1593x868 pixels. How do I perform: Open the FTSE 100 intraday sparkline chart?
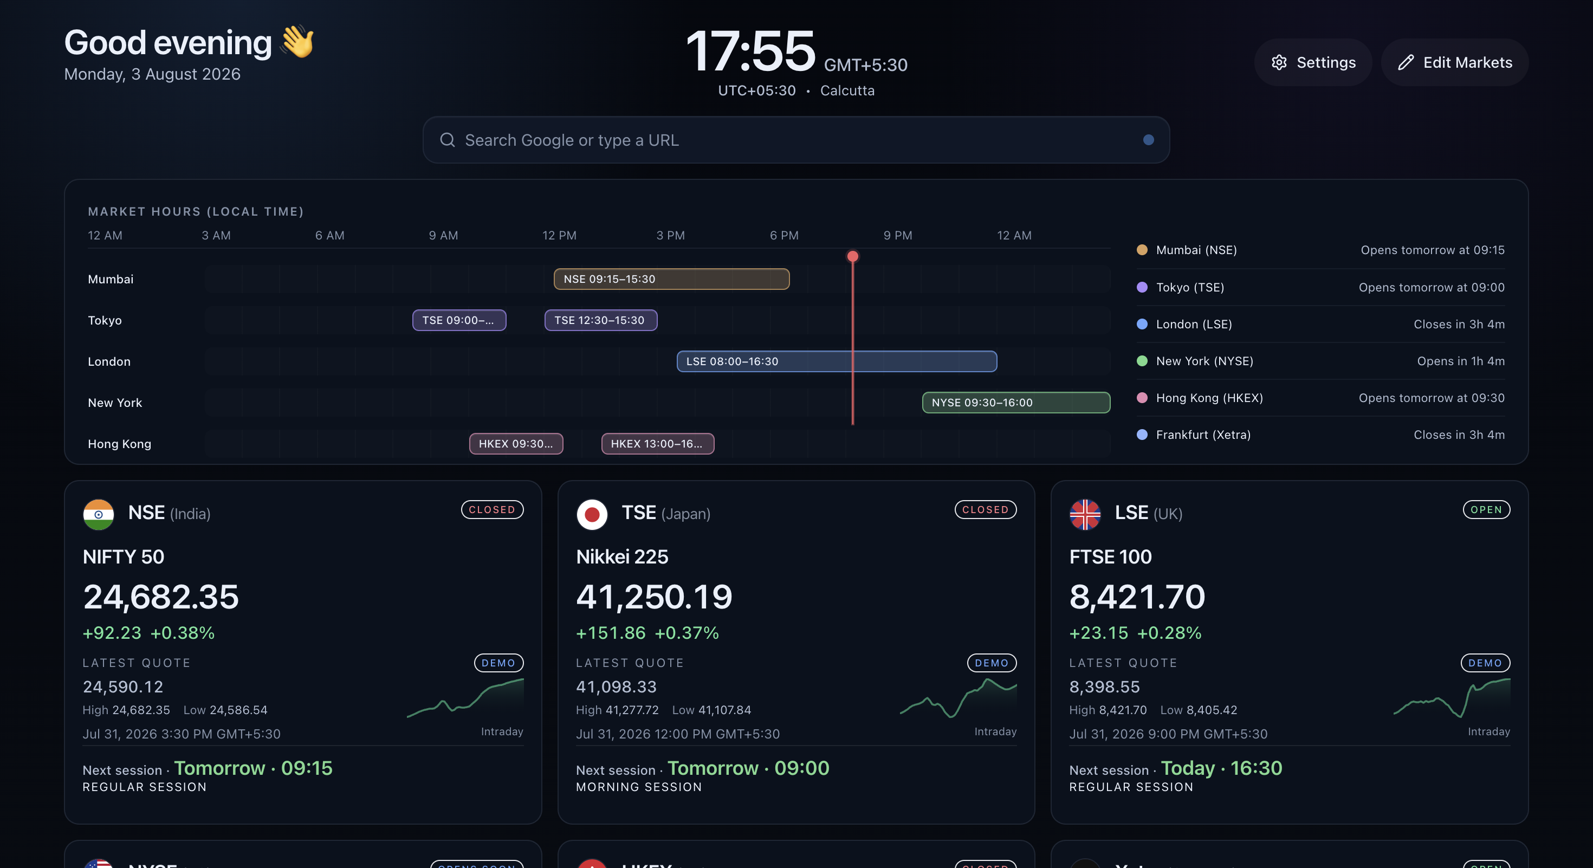pos(1452,698)
